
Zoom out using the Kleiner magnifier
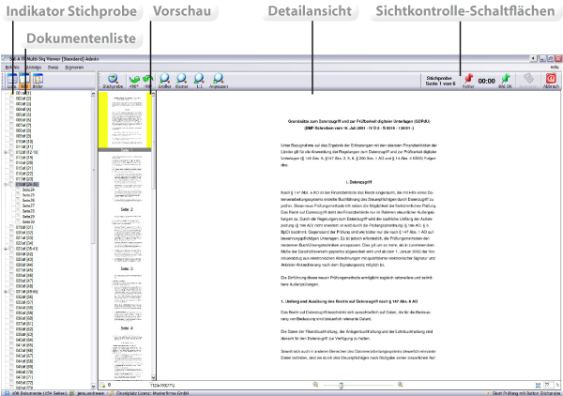[183, 81]
